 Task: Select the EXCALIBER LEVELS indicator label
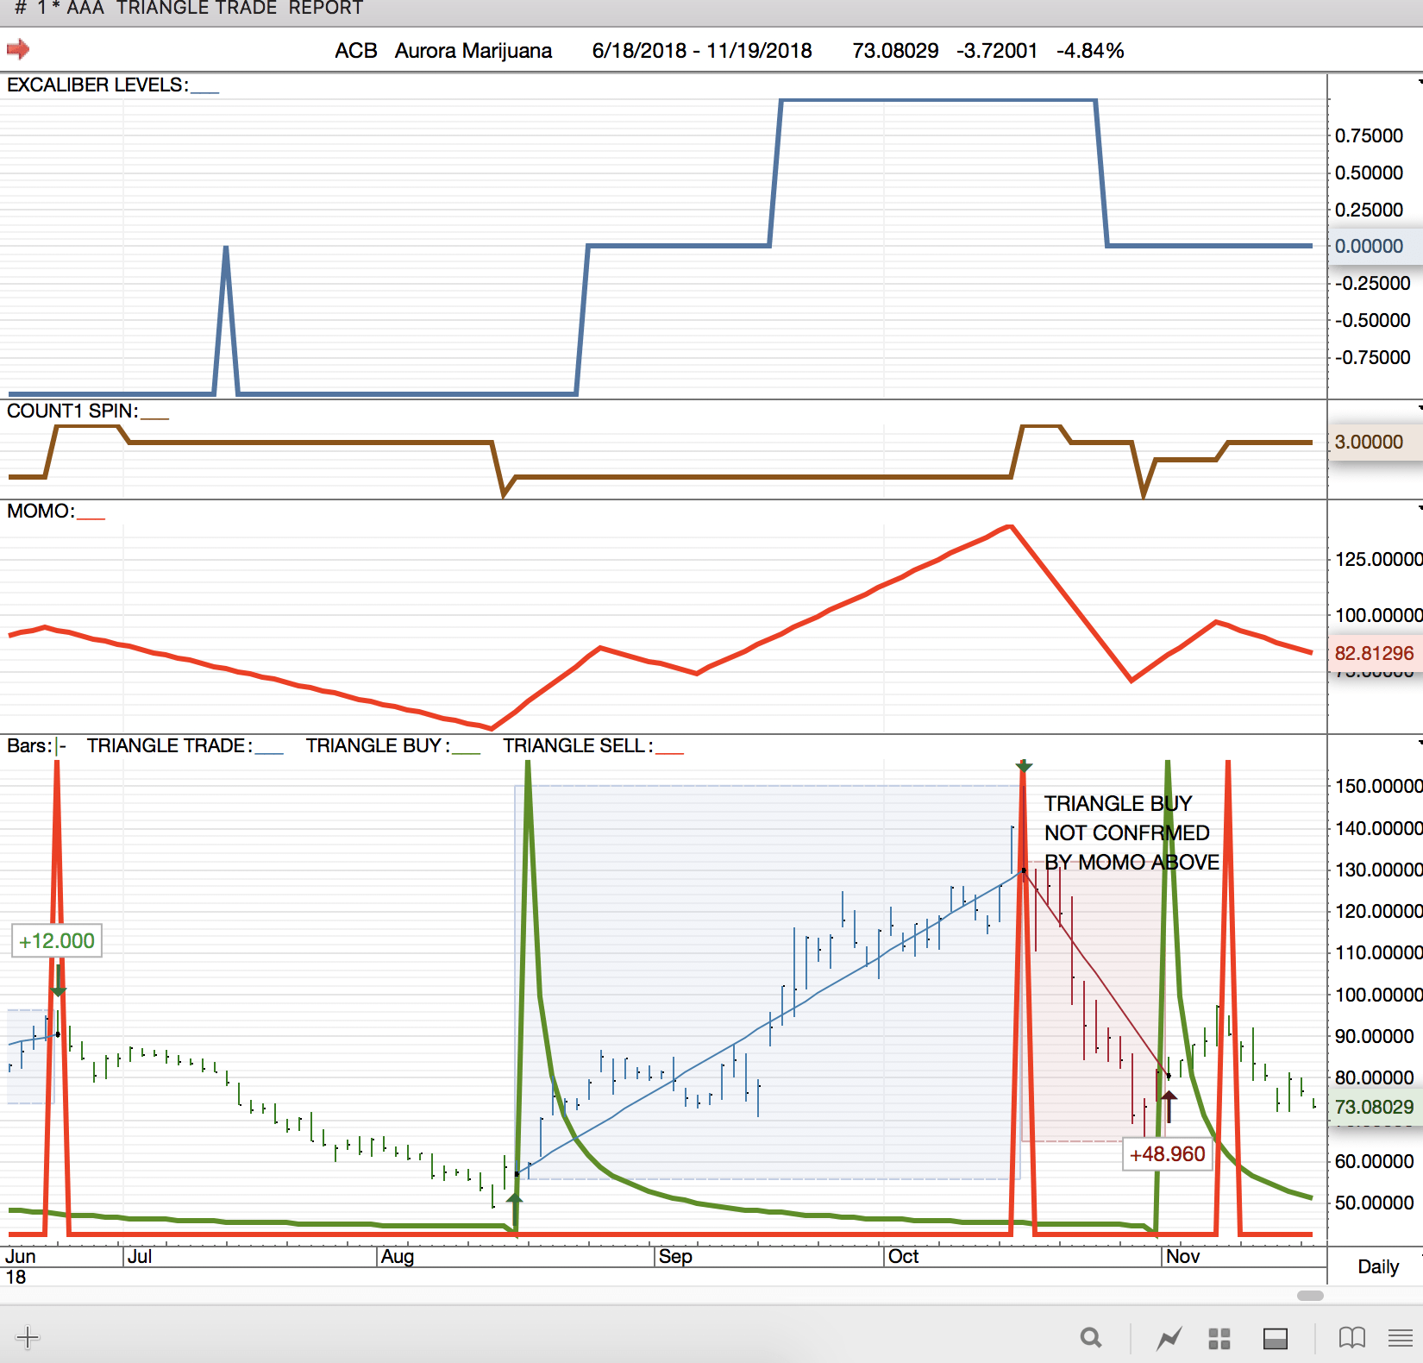[97, 85]
